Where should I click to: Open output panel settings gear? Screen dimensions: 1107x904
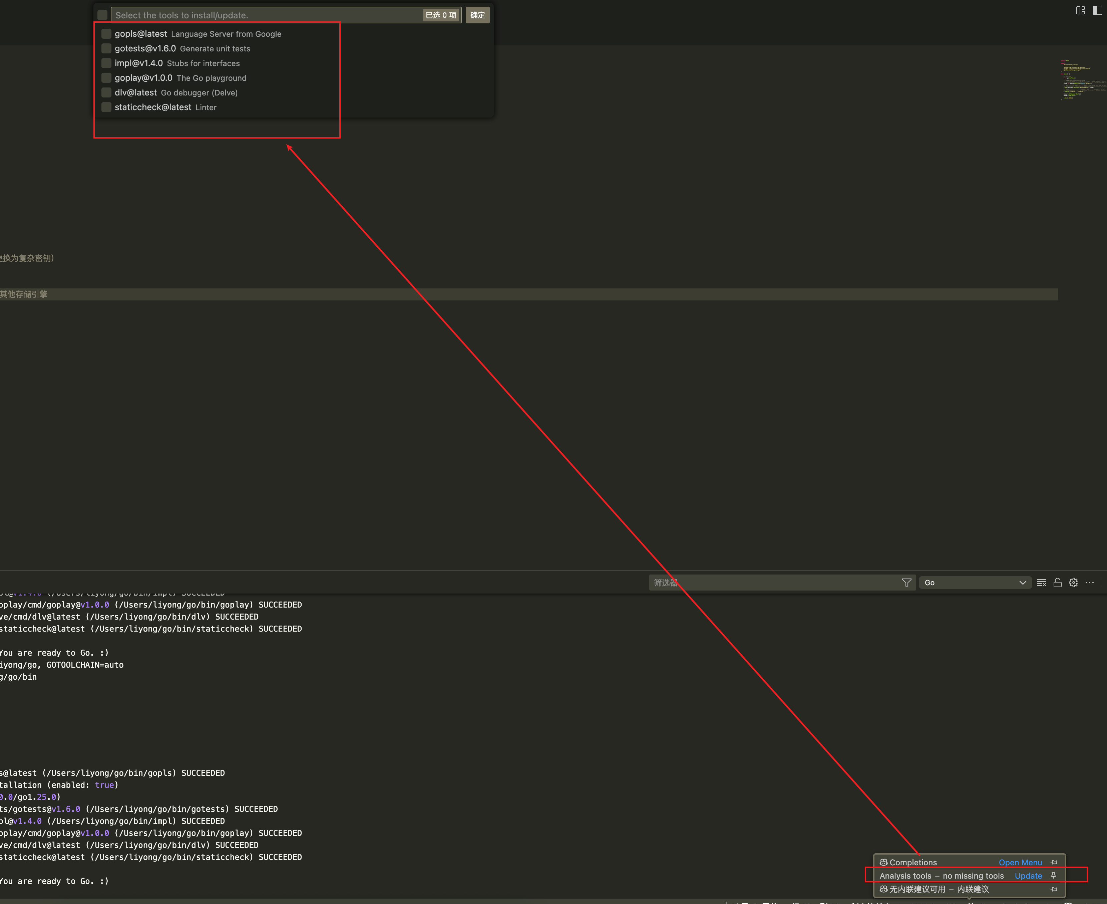click(x=1073, y=583)
